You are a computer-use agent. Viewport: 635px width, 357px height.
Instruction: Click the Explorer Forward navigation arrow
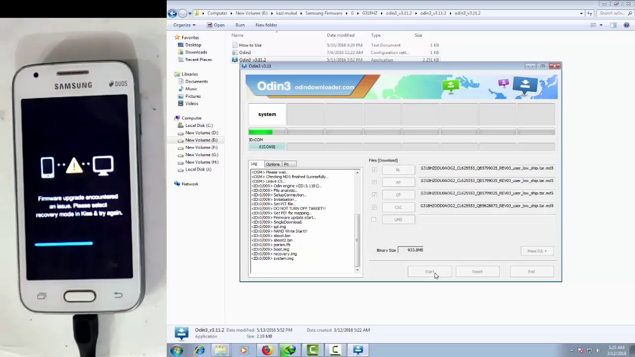pyautogui.click(x=183, y=13)
